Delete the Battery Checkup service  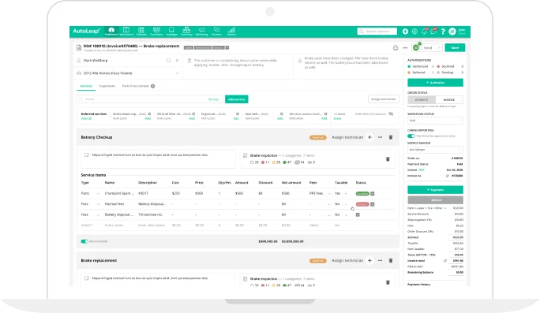click(x=391, y=137)
